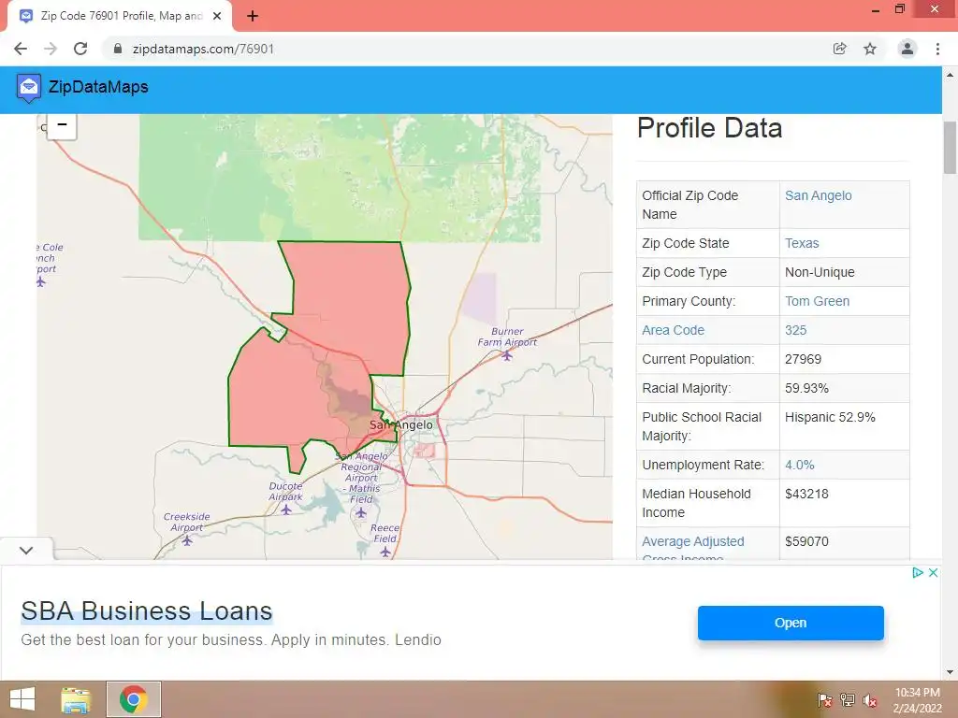
Task: Click scrollbar up arrow
Action: click(x=950, y=75)
